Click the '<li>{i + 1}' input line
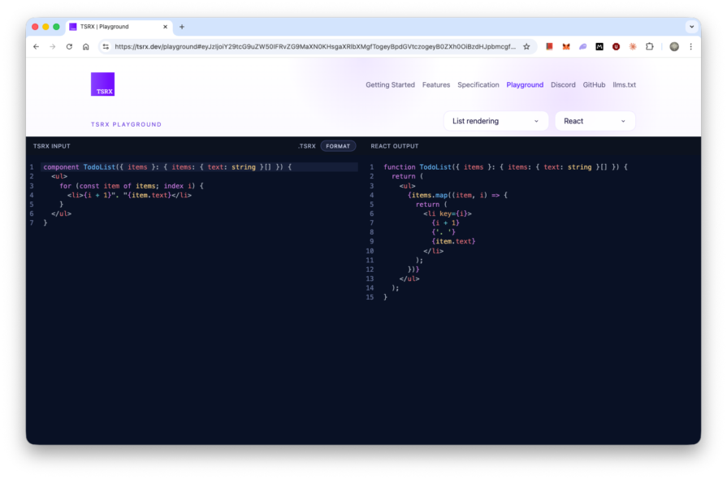This screenshot has width=727, height=479. pyautogui.click(x=129, y=195)
